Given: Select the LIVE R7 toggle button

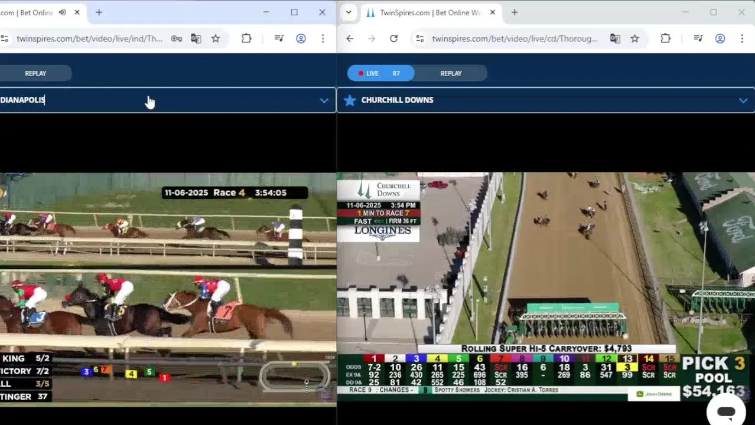Looking at the screenshot, I should click(x=380, y=73).
